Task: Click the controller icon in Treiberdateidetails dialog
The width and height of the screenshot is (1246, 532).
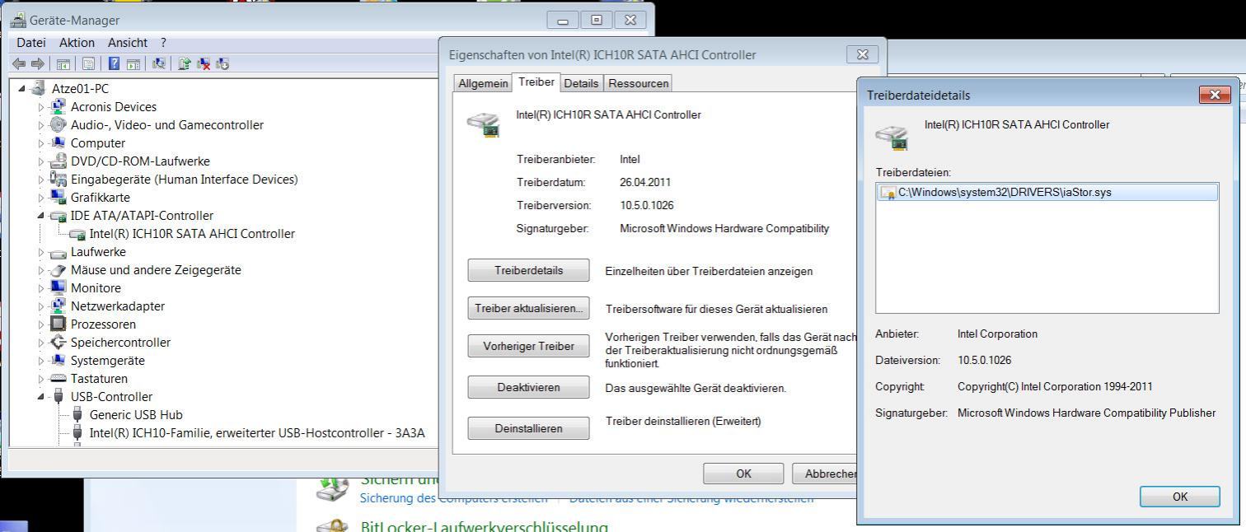Action: pos(892,136)
